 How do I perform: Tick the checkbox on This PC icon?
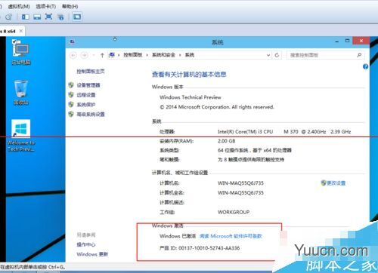[x=14, y=41]
